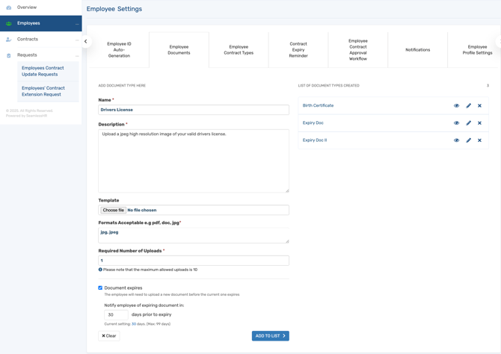Expand the Contracts sidebar menu

(x=77, y=40)
